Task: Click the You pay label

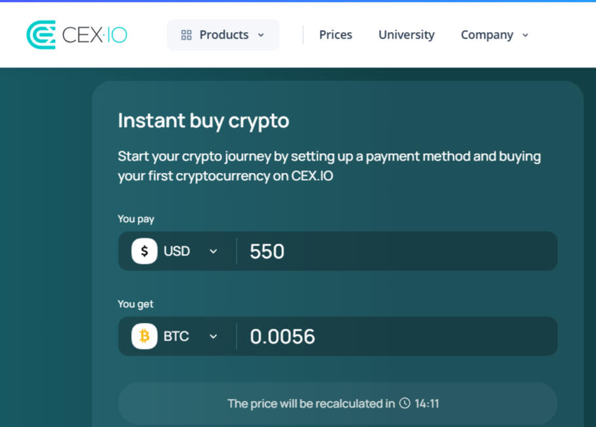Action: coord(136,219)
